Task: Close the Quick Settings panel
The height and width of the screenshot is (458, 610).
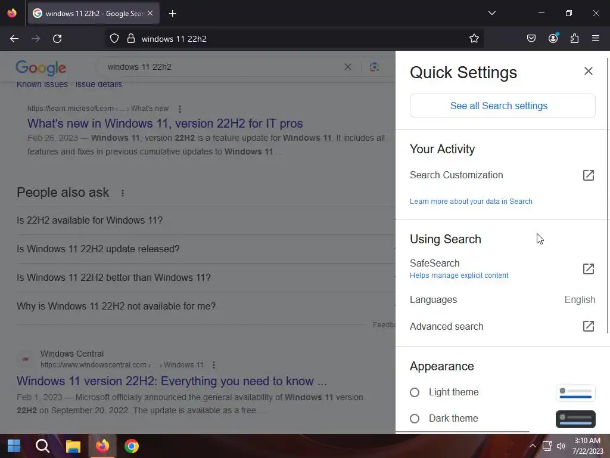Action: (588, 71)
